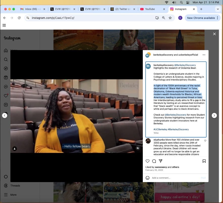Open Messenger icon in sidebar
Viewport: 223px width, 203px height.
pyautogui.click(x=6, y=87)
